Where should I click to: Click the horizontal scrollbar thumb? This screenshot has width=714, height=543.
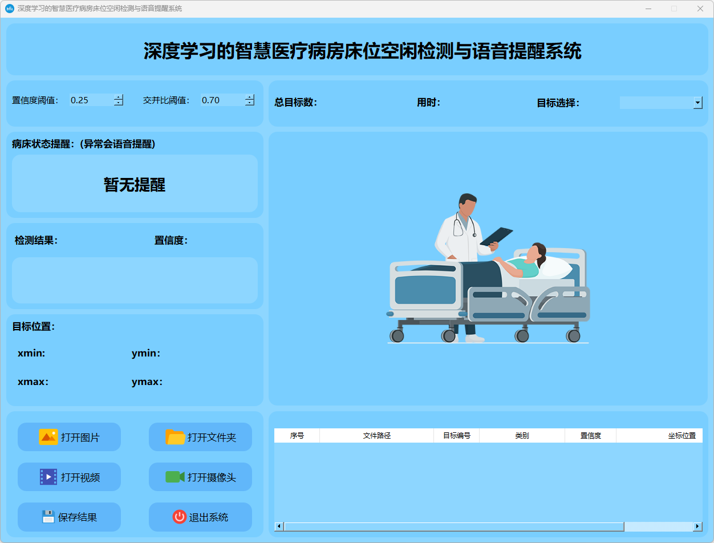454,526
